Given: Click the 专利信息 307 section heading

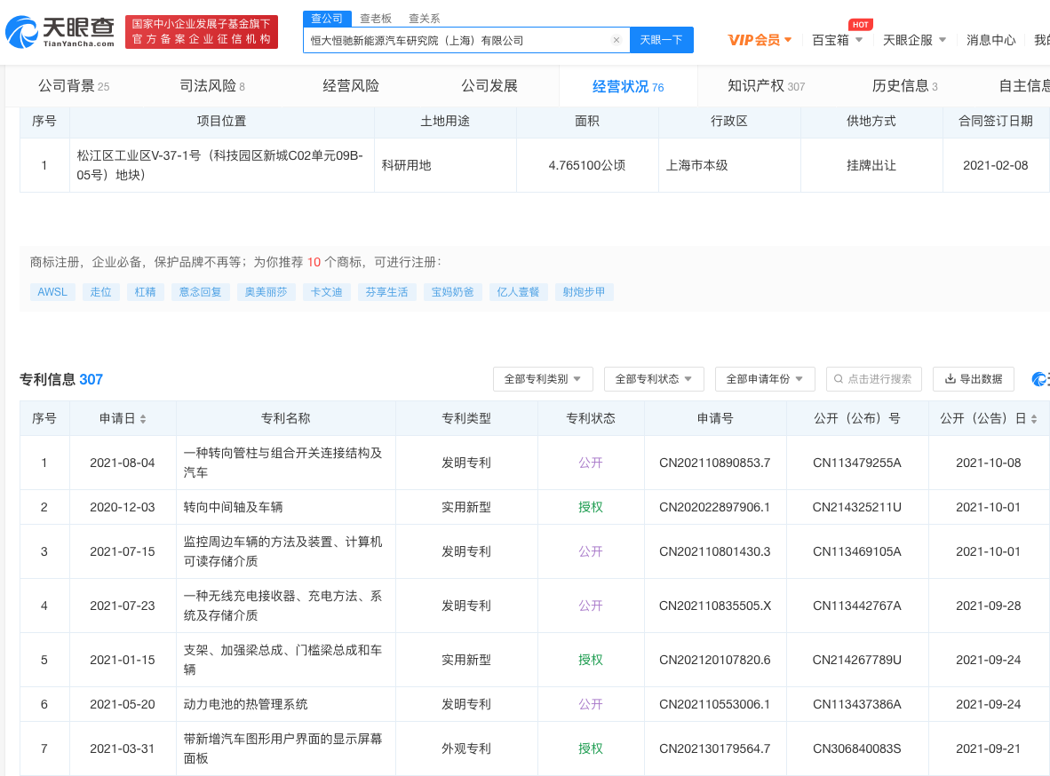Looking at the screenshot, I should pyautogui.click(x=61, y=380).
